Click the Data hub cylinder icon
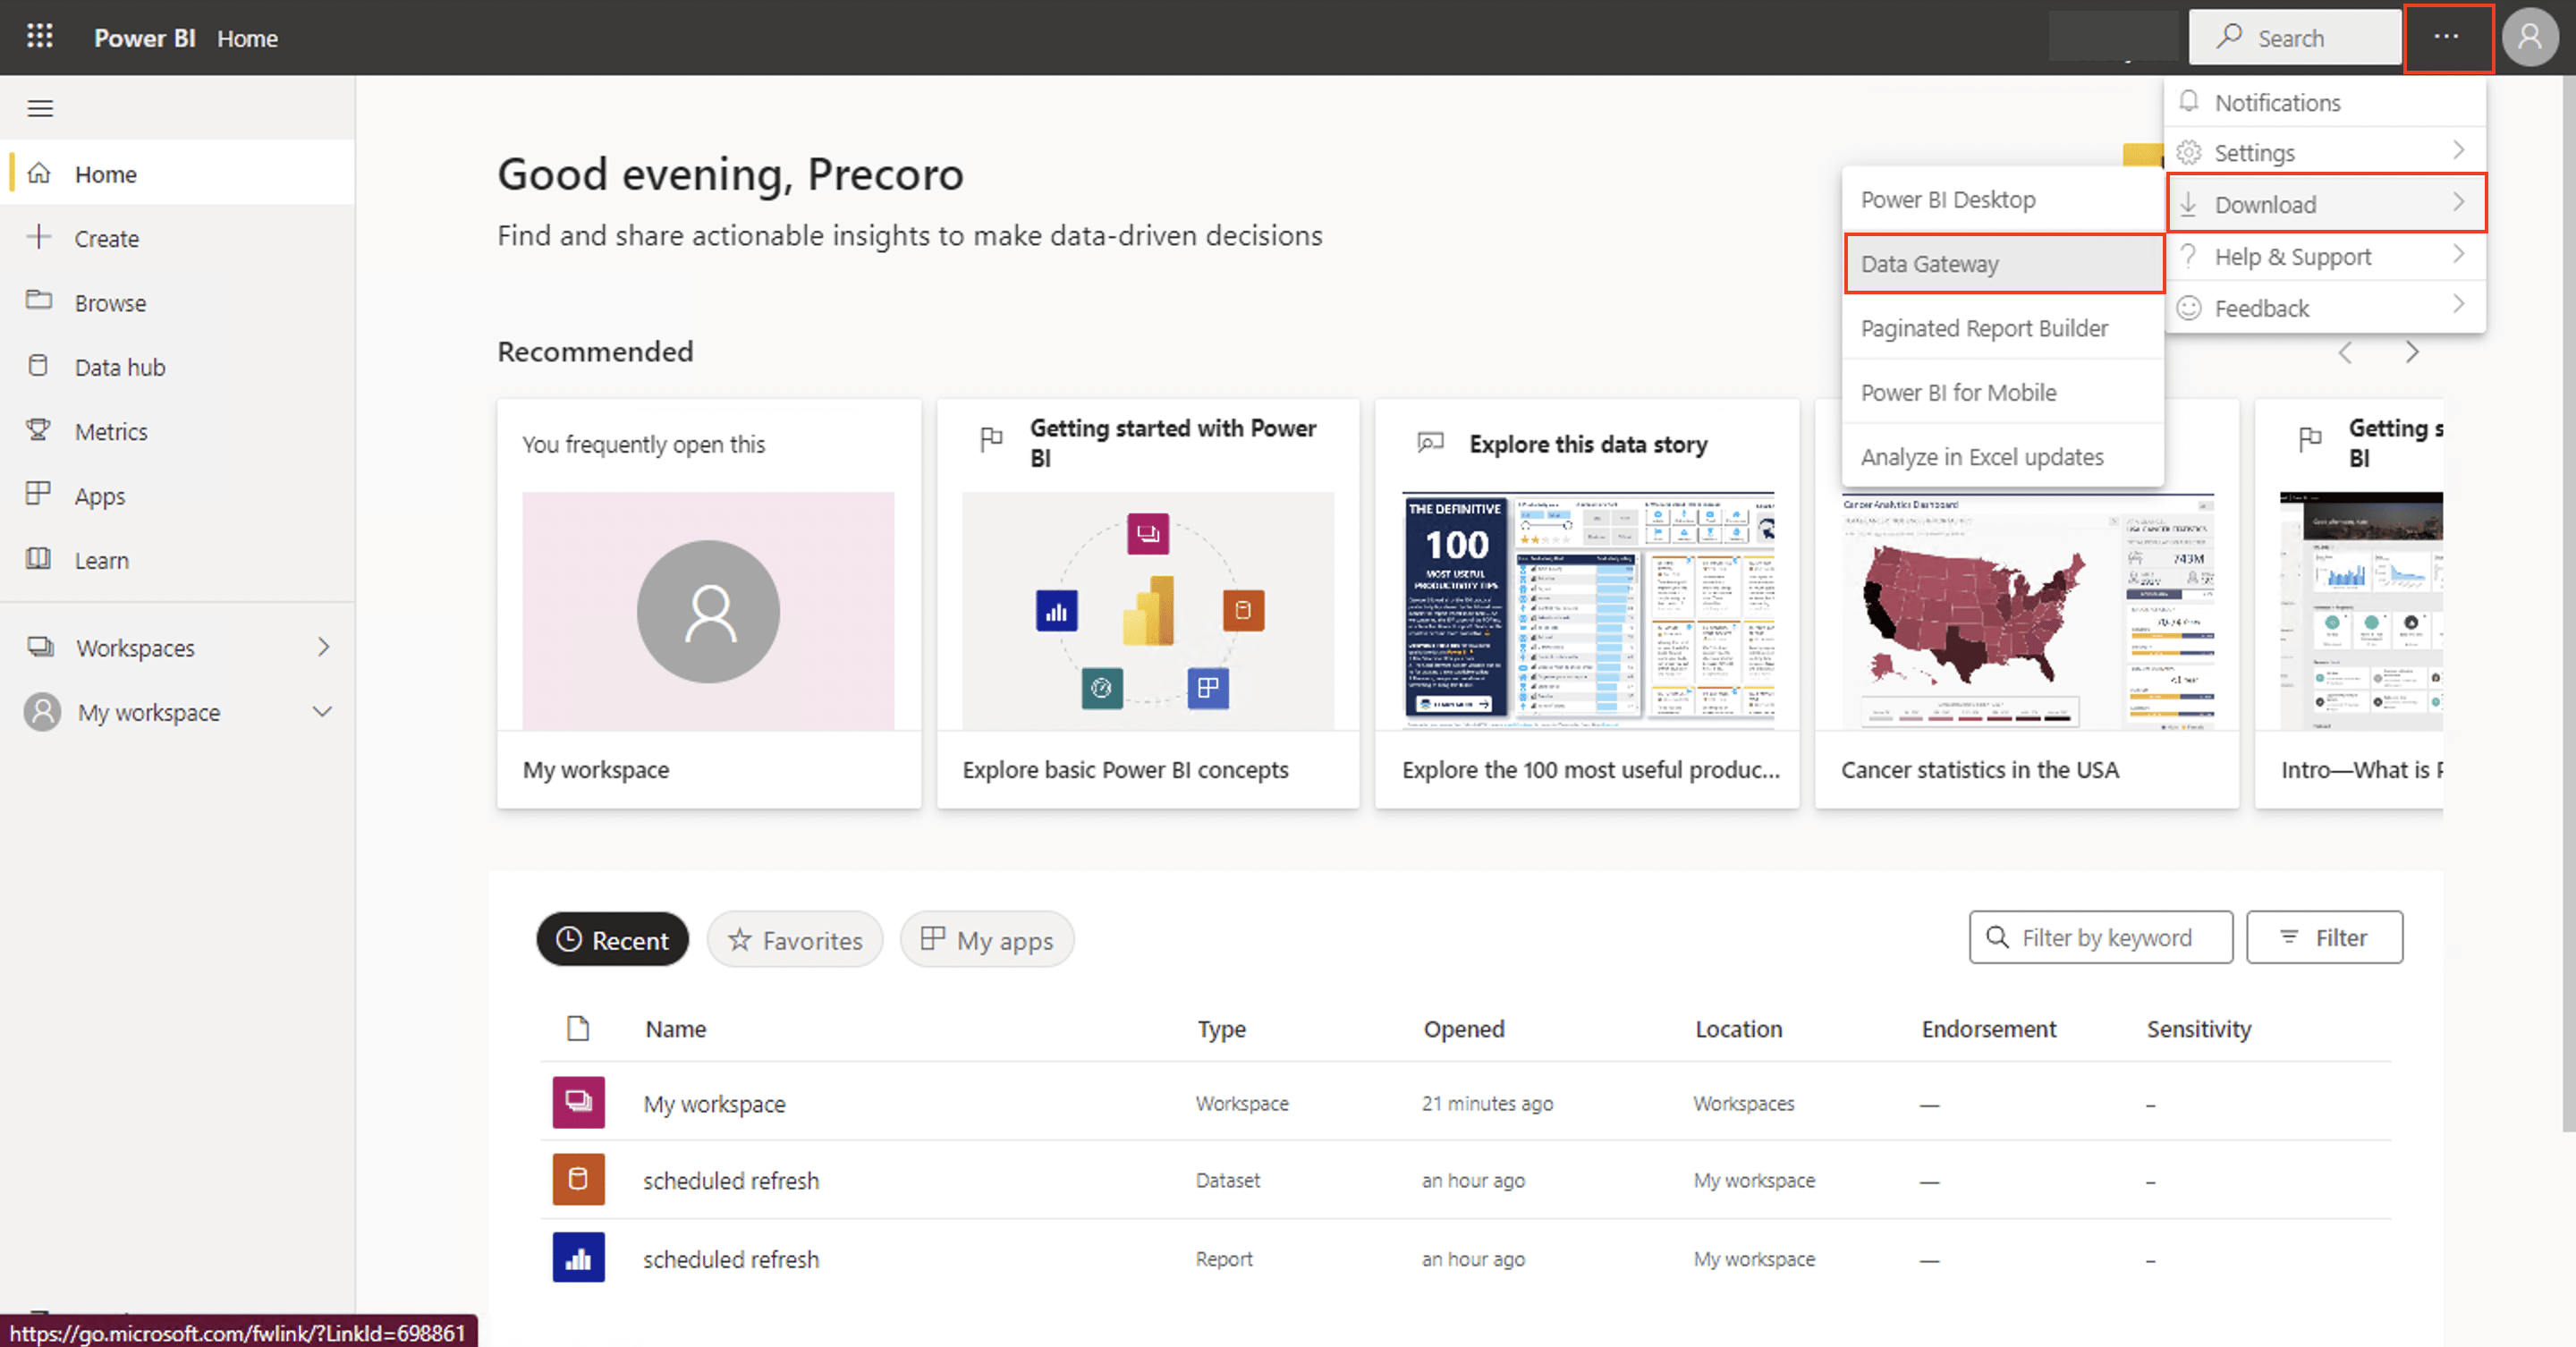2576x1347 pixels. tap(39, 366)
